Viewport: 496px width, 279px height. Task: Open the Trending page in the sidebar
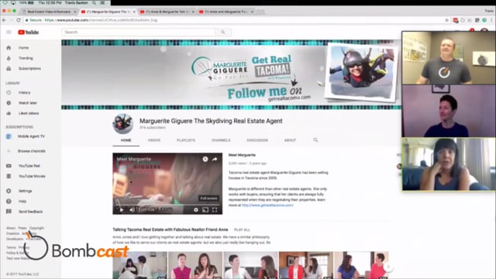point(26,58)
